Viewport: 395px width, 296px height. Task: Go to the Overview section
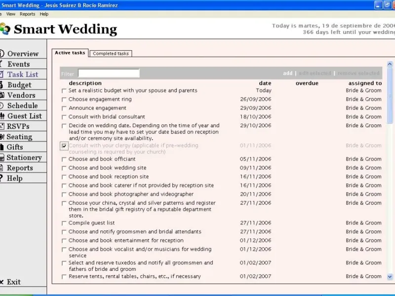pos(23,54)
